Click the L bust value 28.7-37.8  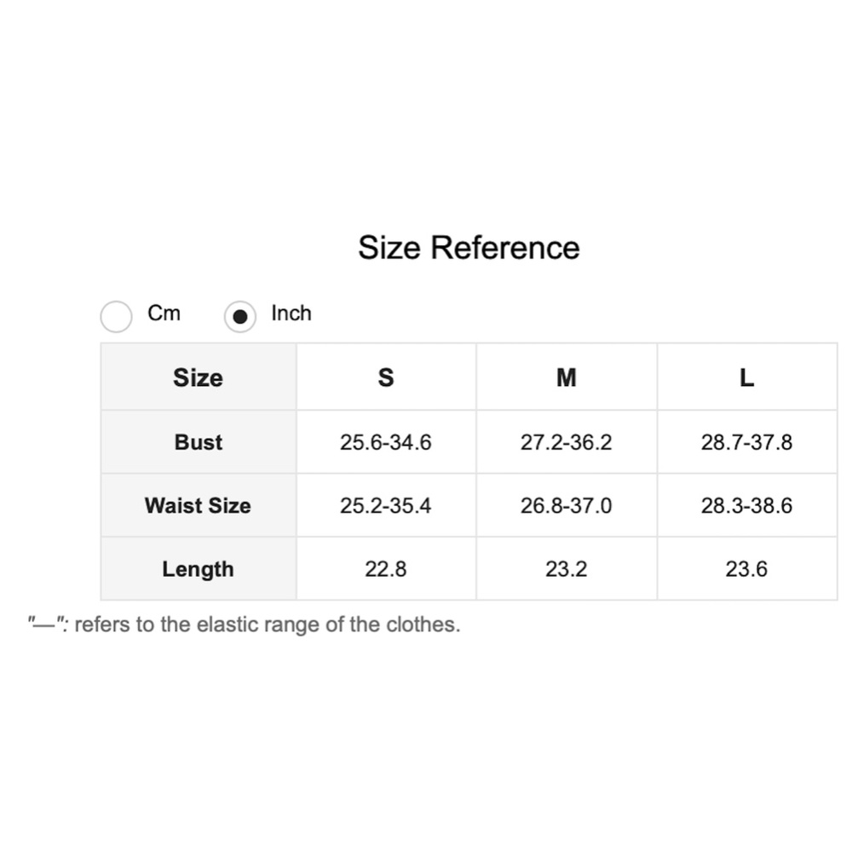(x=746, y=442)
